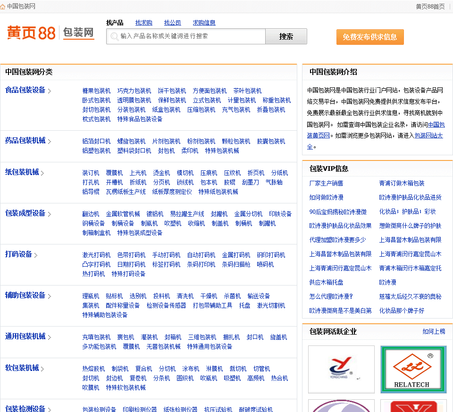Open the 巧克力包装机 link
453x412 pixels.
tap(134, 91)
